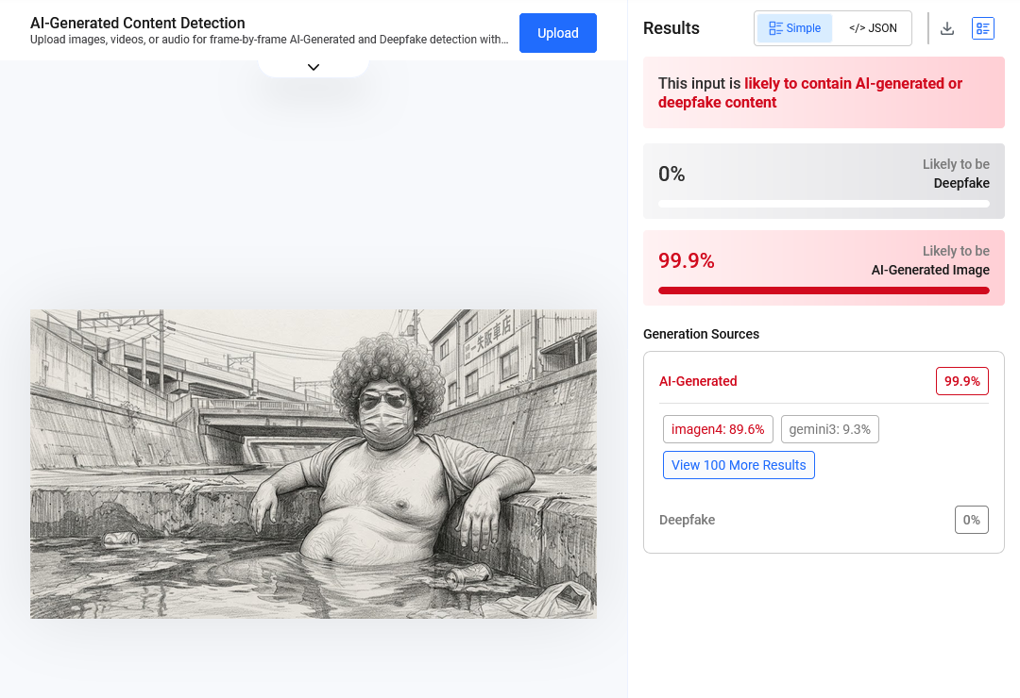Toggle the detailed list view icon
1020x698 pixels.
[x=982, y=28]
